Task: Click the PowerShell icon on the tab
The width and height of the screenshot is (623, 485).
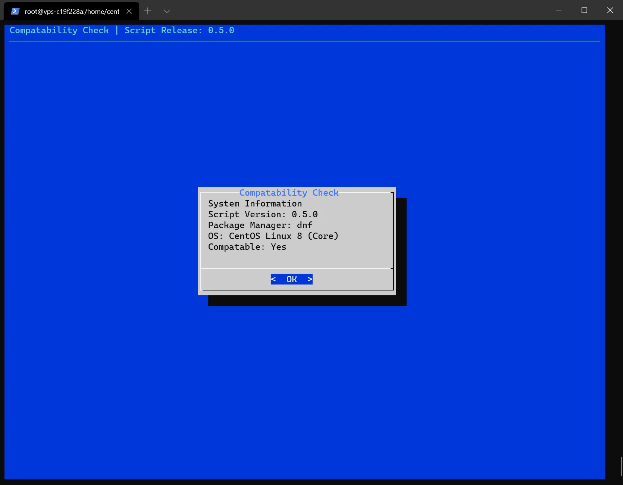Action: [x=15, y=11]
